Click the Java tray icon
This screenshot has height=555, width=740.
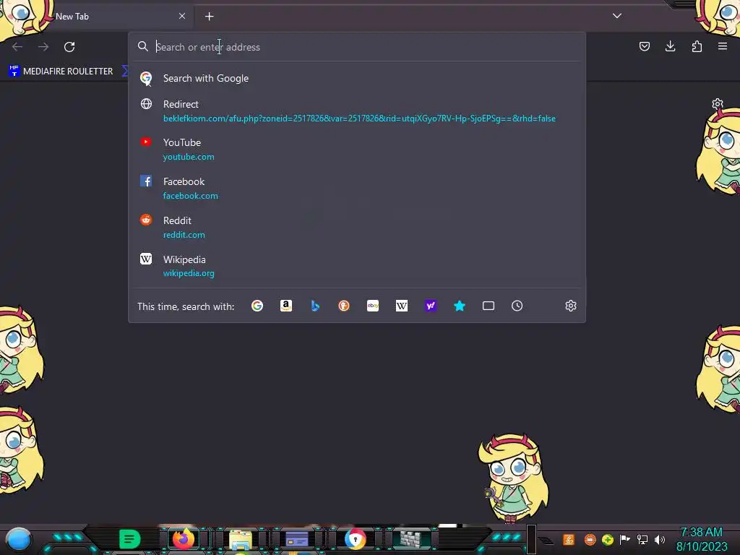click(569, 539)
